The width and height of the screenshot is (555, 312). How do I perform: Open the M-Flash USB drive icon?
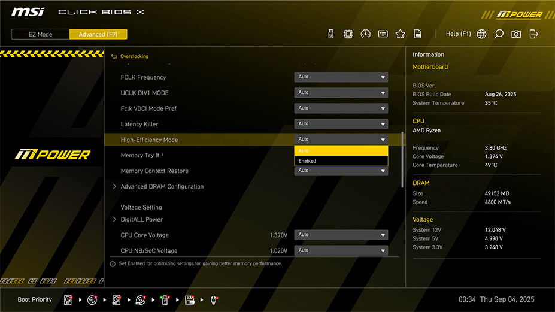click(x=330, y=34)
